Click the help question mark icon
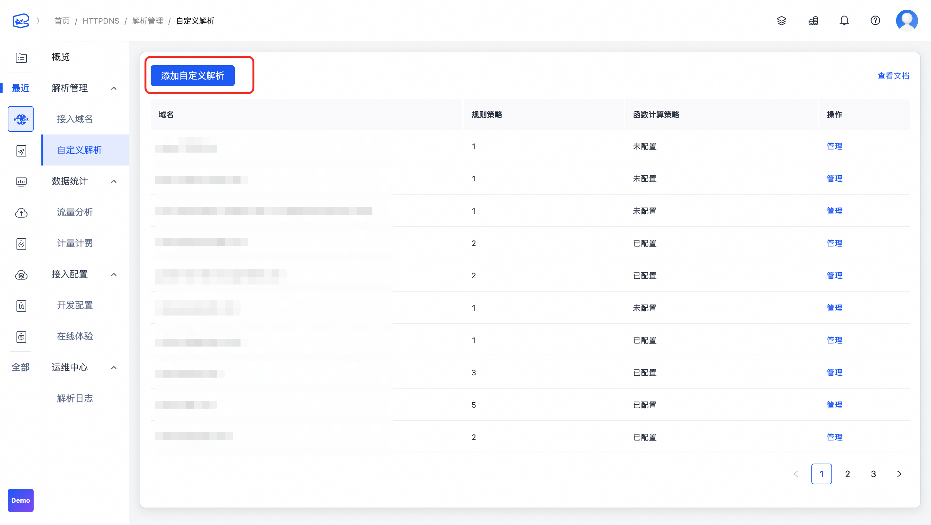Screen dimensions: 931x525 [875, 21]
